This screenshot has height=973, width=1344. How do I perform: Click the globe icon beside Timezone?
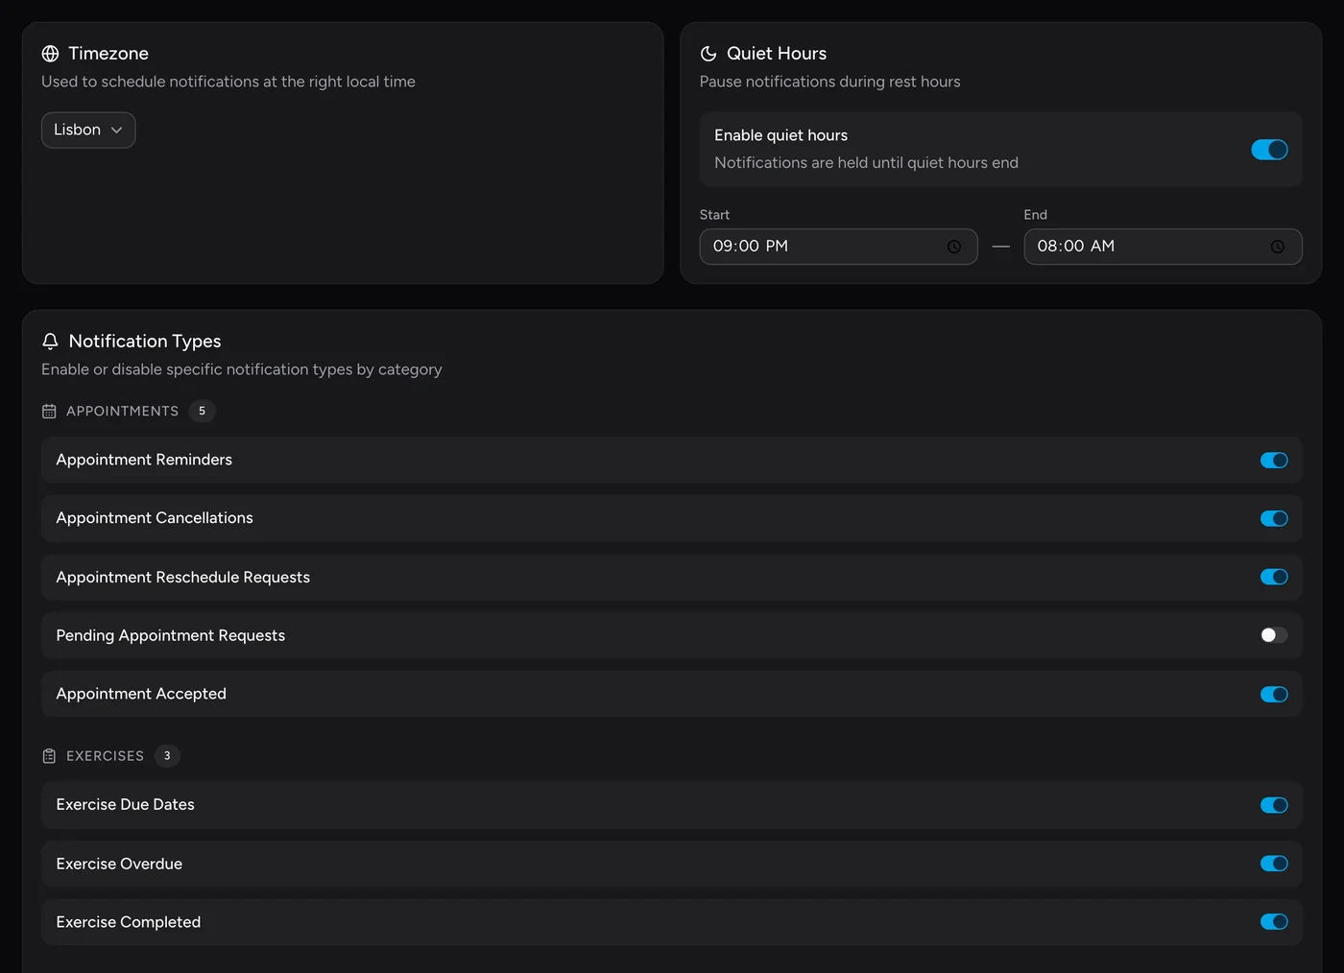(50, 54)
